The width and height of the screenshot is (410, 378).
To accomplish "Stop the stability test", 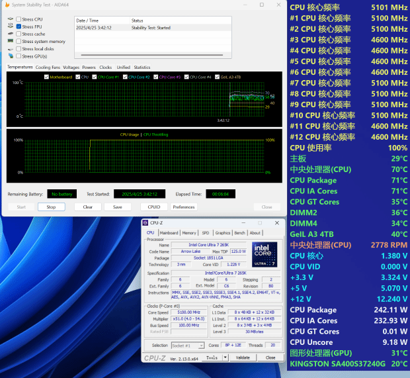I will pos(52,207).
